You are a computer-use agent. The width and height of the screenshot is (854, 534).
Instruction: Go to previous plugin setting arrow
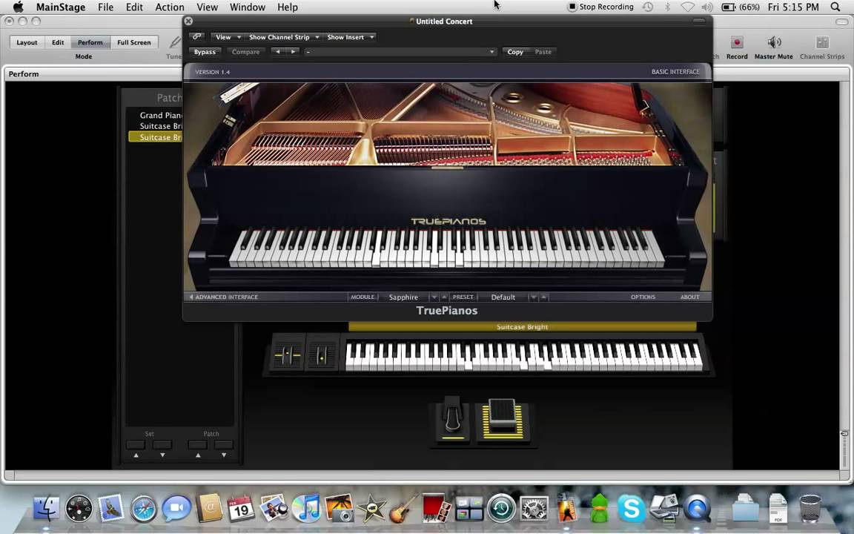[278, 52]
